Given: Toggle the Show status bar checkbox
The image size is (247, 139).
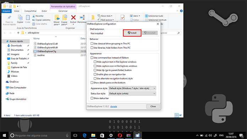Looking at the screenshot, I should [x=92, y=98].
